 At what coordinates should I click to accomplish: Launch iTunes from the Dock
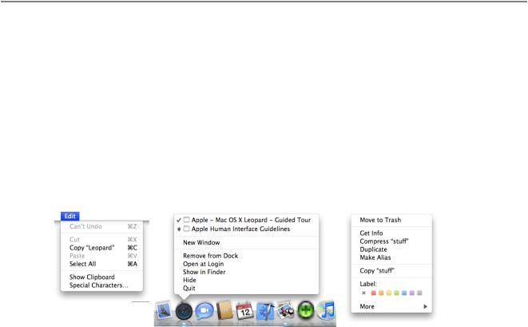(326, 310)
